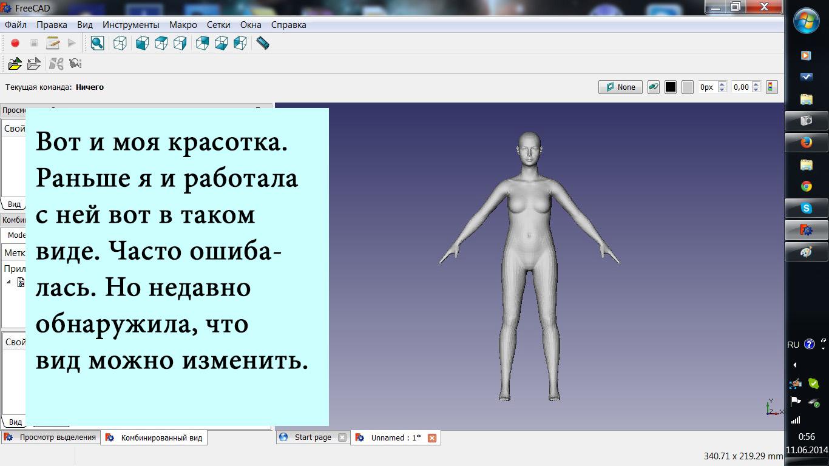Viewport: 829px width, 466px height.
Task: Open the camera app taskbar button
Action: click(807, 121)
